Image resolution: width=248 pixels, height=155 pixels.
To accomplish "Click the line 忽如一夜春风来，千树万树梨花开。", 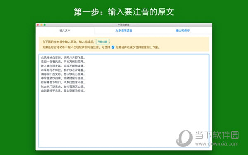I will click(x=63, y=62).
